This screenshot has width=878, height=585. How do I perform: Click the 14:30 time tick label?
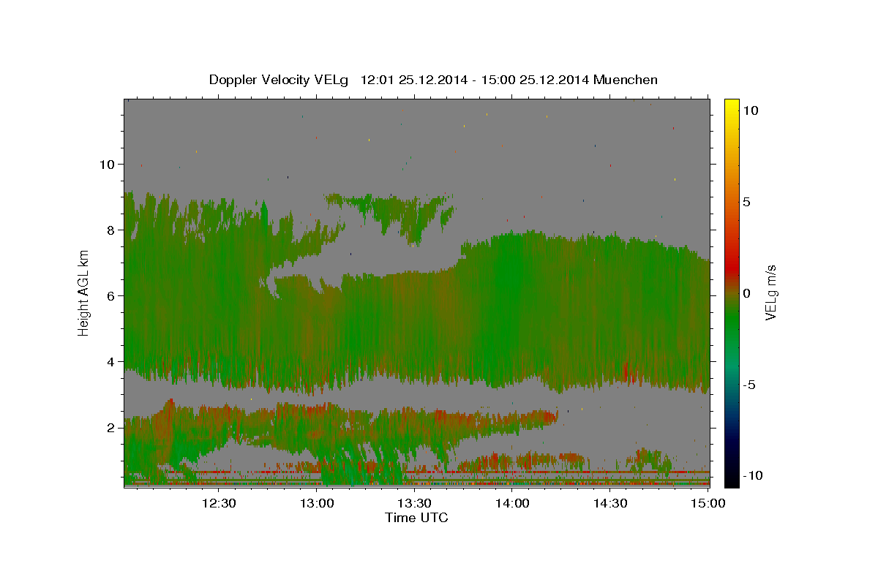coord(610,503)
